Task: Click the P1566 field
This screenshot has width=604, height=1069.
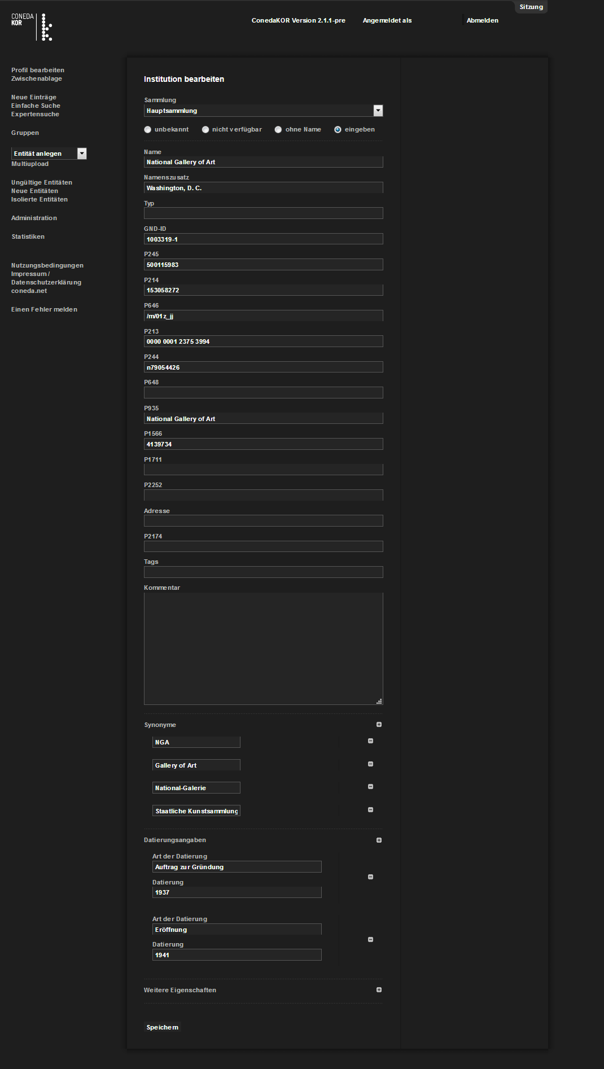Action: pyautogui.click(x=264, y=444)
